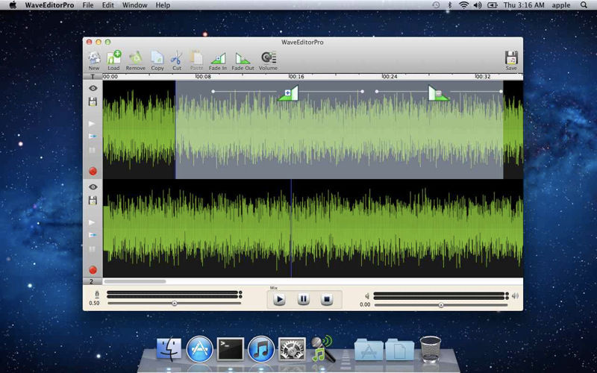Play the second track with white arrow
The width and height of the screenshot is (597, 373).
click(x=92, y=222)
